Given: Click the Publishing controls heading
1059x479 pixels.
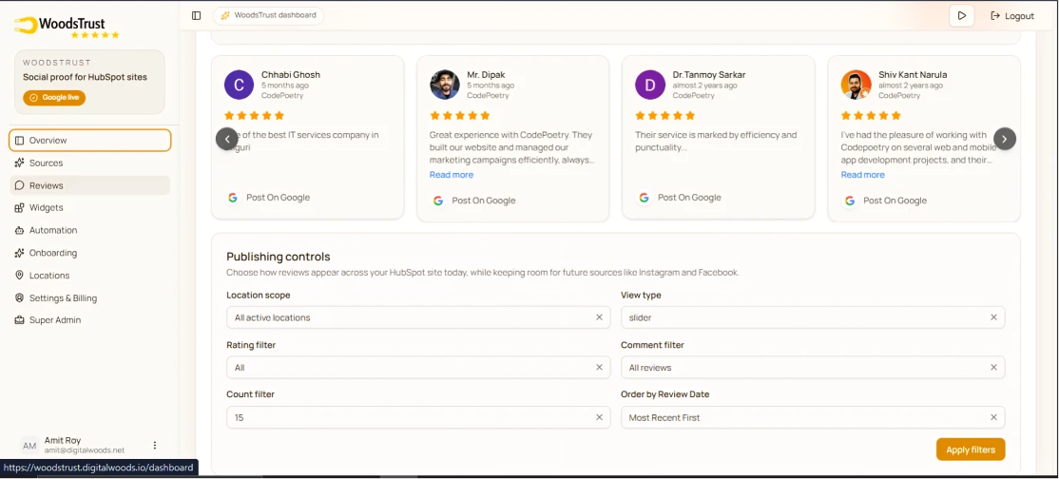Looking at the screenshot, I should (279, 257).
